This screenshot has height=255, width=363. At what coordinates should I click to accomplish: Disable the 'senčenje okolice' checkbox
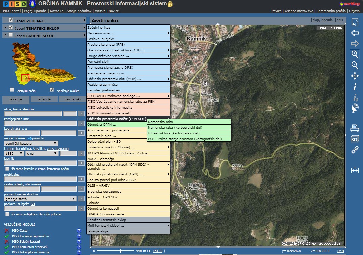[x=52, y=90]
